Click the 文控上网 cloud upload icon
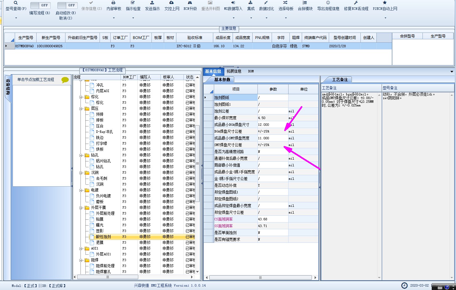 point(172,3)
